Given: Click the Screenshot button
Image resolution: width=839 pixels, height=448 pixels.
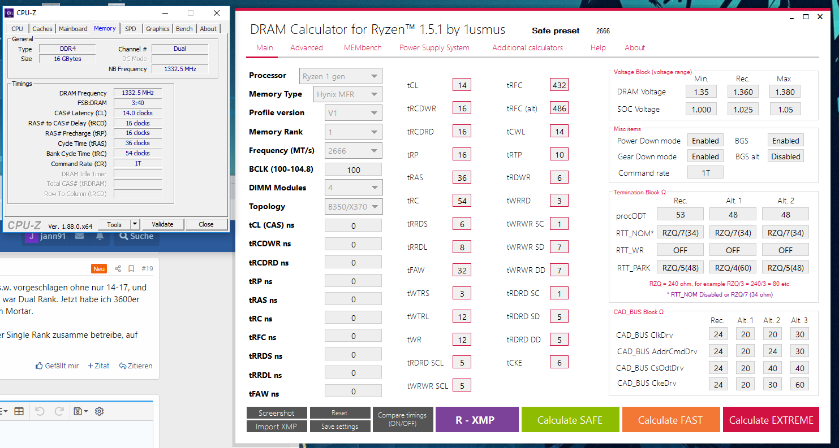Looking at the screenshot, I should pyautogui.click(x=277, y=413).
